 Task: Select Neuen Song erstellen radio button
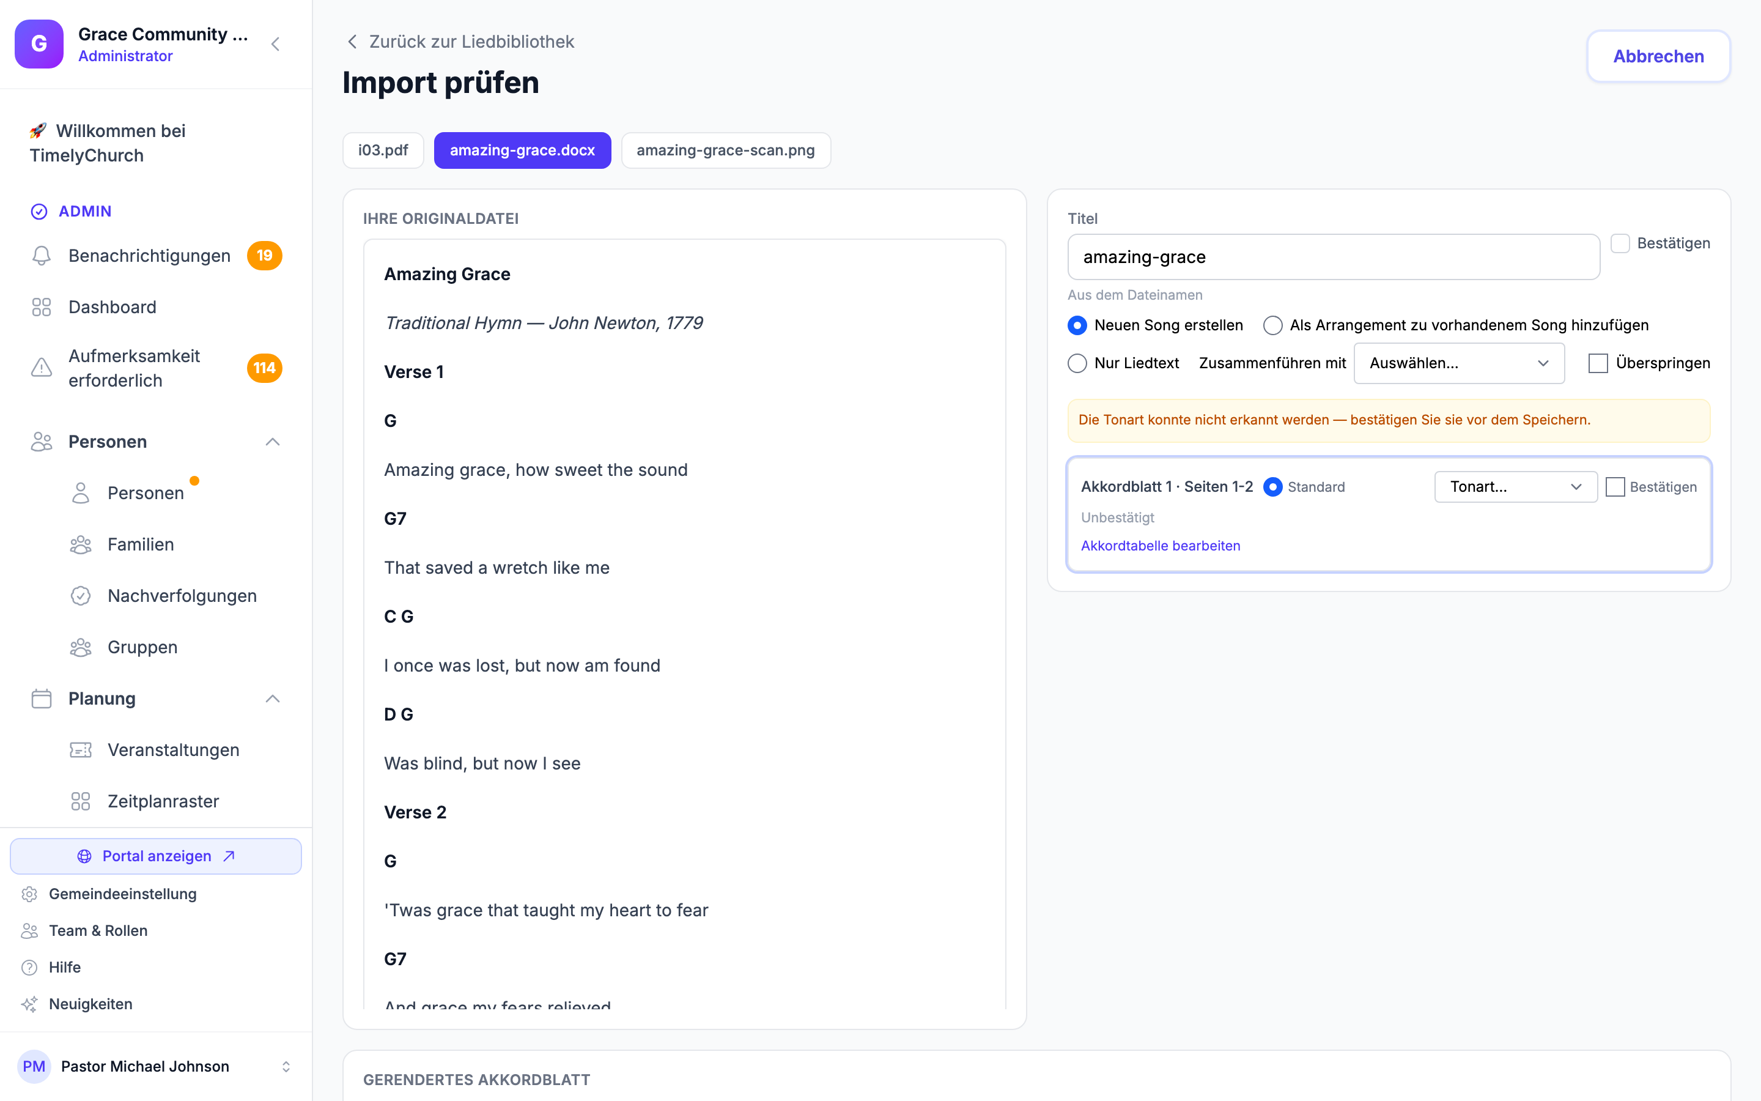click(x=1077, y=325)
